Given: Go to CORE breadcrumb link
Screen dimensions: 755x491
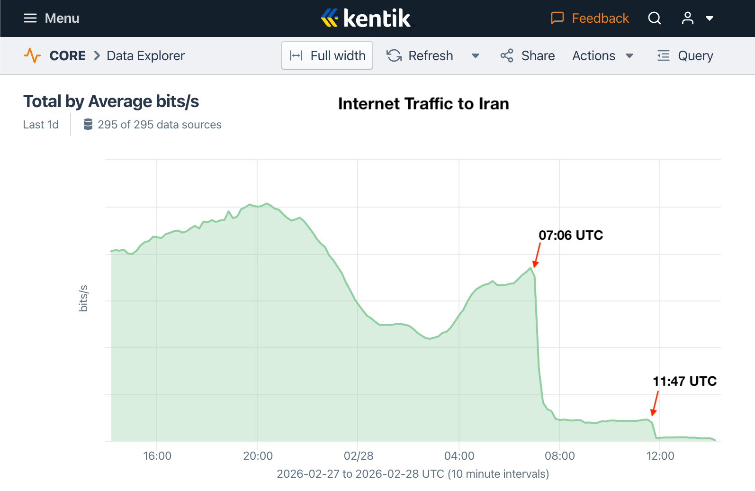Looking at the screenshot, I should coord(68,55).
